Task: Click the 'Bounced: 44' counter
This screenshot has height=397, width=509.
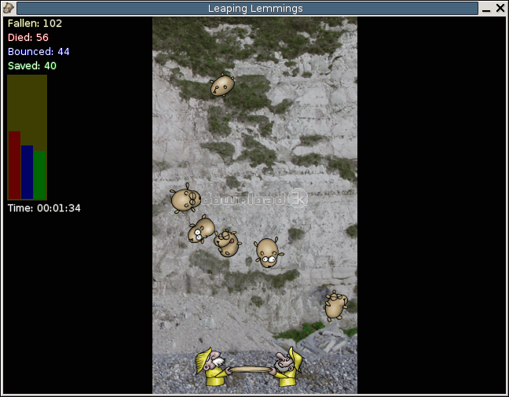Action: pyautogui.click(x=38, y=52)
